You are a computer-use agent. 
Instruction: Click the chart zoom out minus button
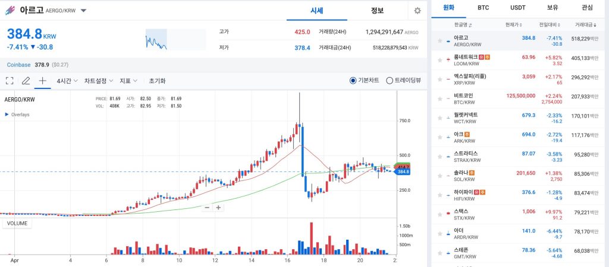point(207,207)
